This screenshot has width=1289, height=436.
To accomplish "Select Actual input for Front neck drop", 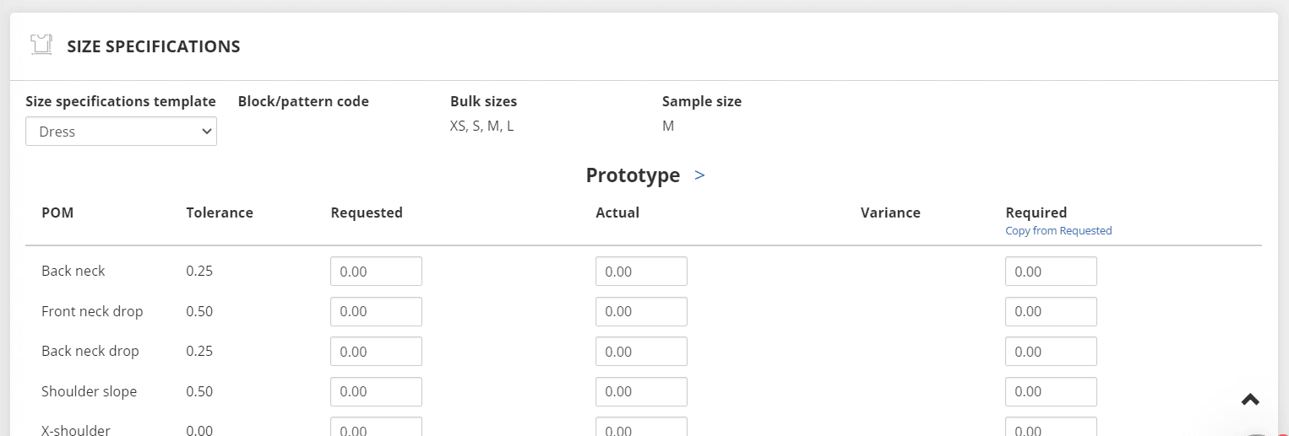I will tap(641, 311).
